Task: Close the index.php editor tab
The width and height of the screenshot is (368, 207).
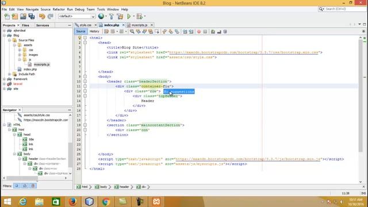Action: [123, 25]
